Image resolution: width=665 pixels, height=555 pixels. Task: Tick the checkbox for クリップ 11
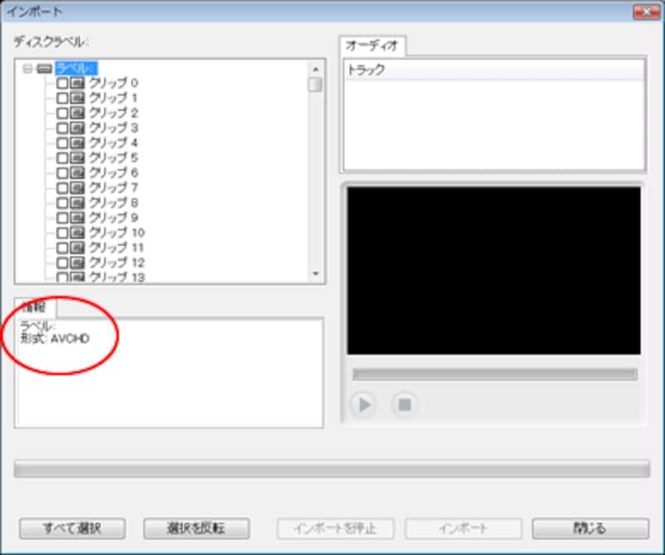click(62, 248)
